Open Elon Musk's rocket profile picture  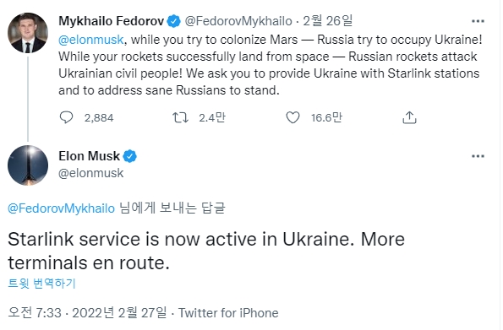pyautogui.click(x=28, y=165)
